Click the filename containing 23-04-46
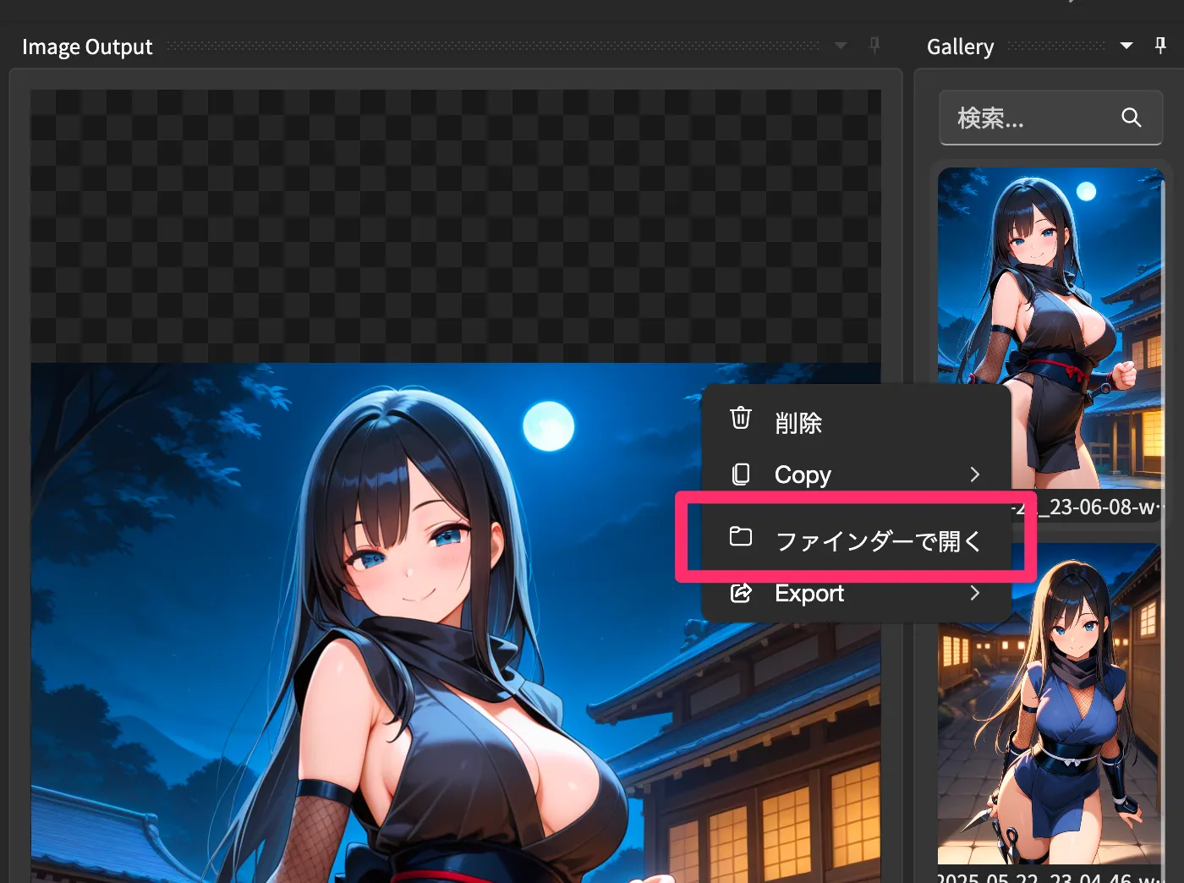The image size is (1184, 883). pos(1050,876)
